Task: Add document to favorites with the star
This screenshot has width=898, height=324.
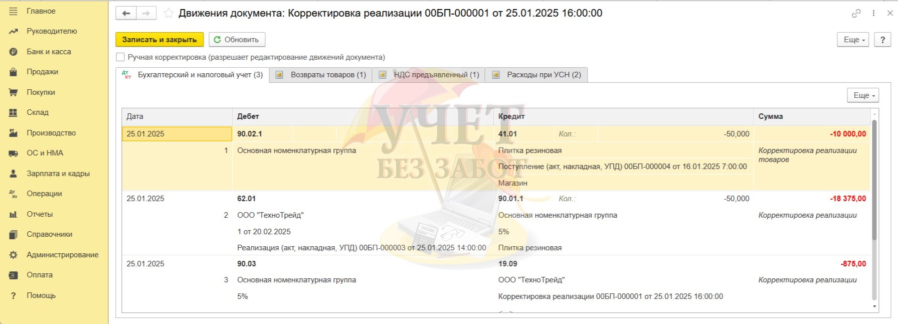Action: 169,13
